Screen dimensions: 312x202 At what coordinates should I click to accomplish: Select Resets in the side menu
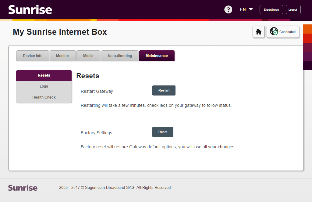click(x=44, y=75)
